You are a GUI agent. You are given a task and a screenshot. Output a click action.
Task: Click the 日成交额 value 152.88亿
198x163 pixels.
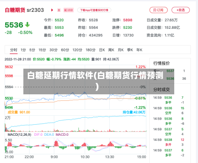[172, 28]
